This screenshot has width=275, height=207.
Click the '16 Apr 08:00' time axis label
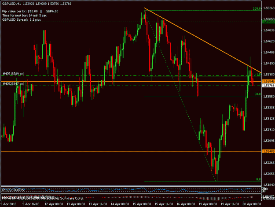[x=186, y=204]
